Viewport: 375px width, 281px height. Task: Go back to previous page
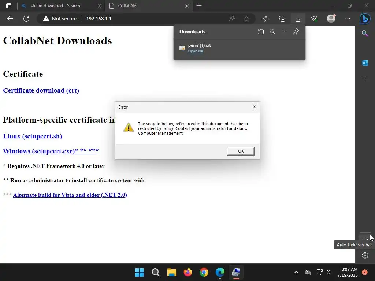[x=10, y=19]
